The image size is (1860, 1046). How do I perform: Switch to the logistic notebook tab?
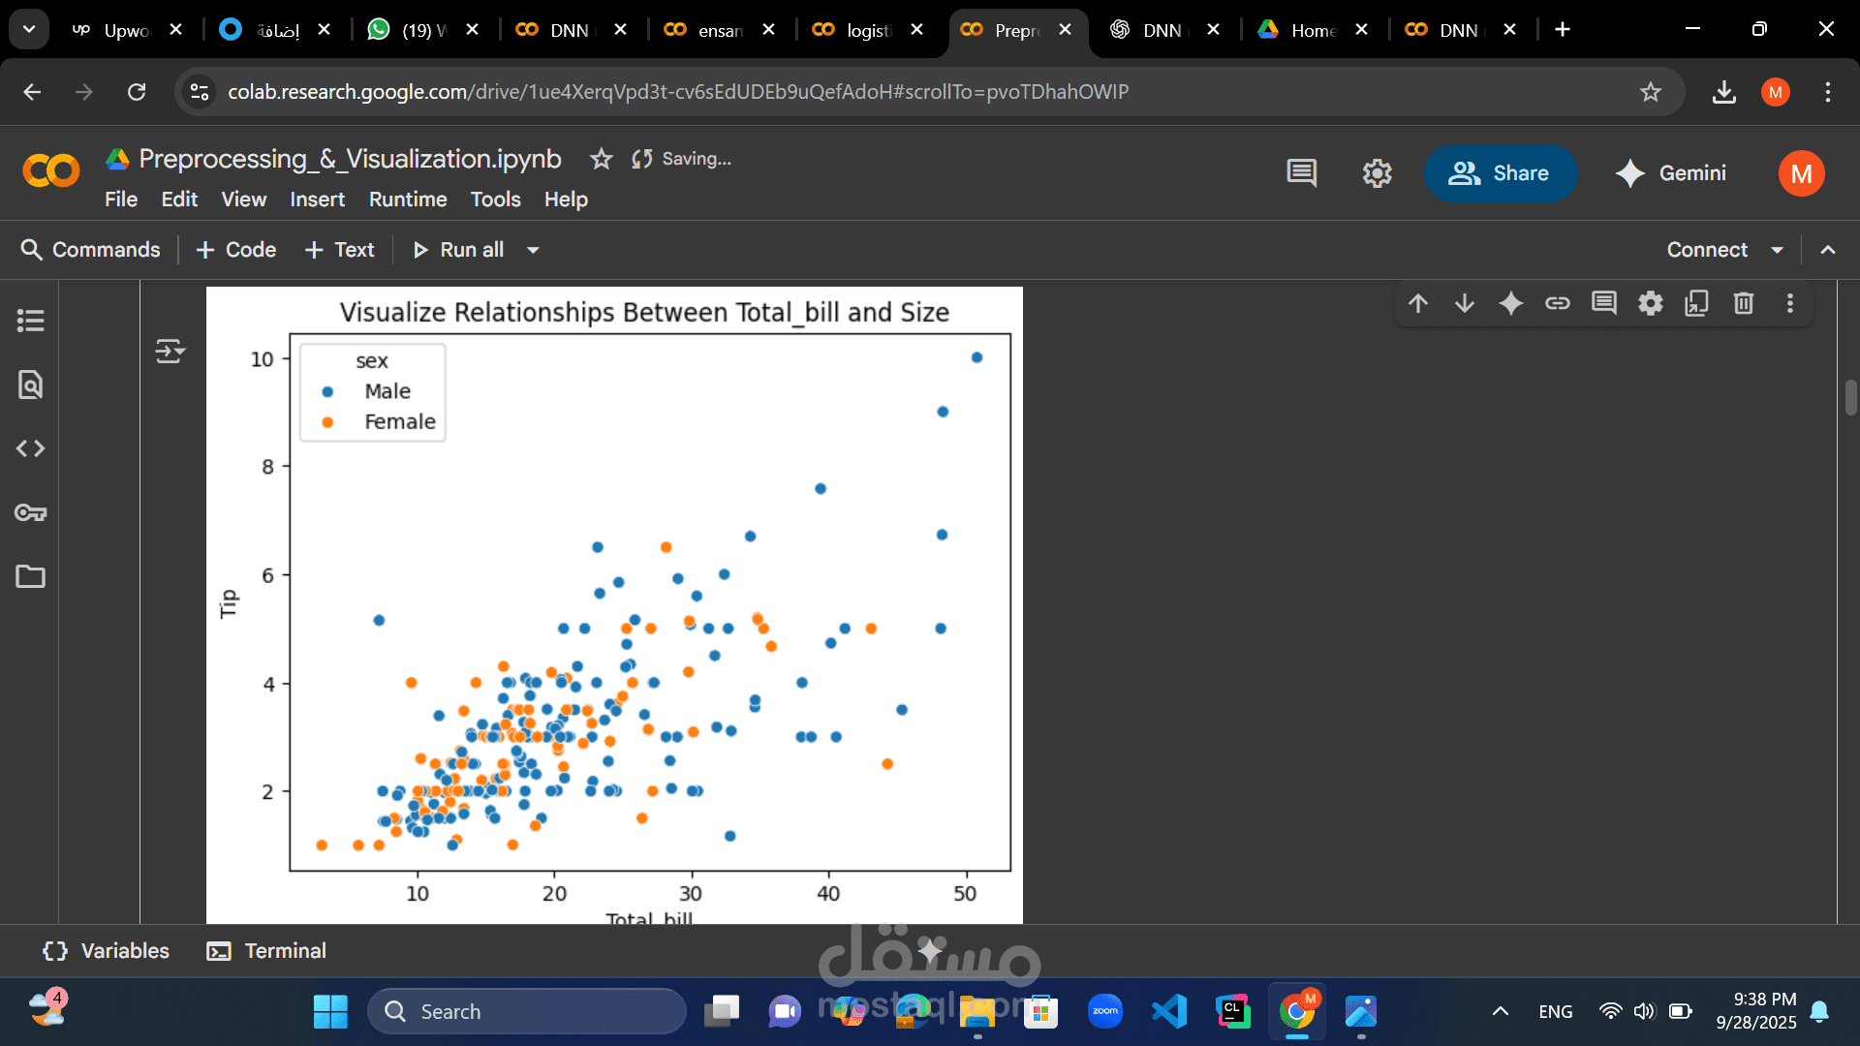862,30
